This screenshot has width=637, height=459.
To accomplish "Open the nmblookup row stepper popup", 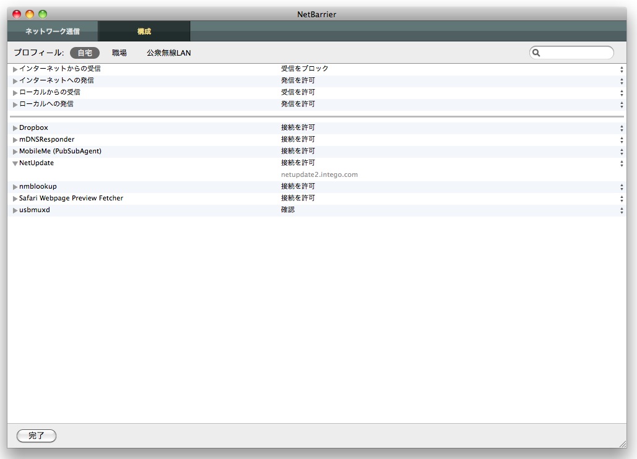I will [x=622, y=187].
